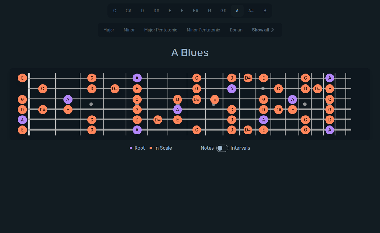Click the open E string note circle at the nut
The image size is (380, 233).
pyautogui.click(x=22, y=78)
